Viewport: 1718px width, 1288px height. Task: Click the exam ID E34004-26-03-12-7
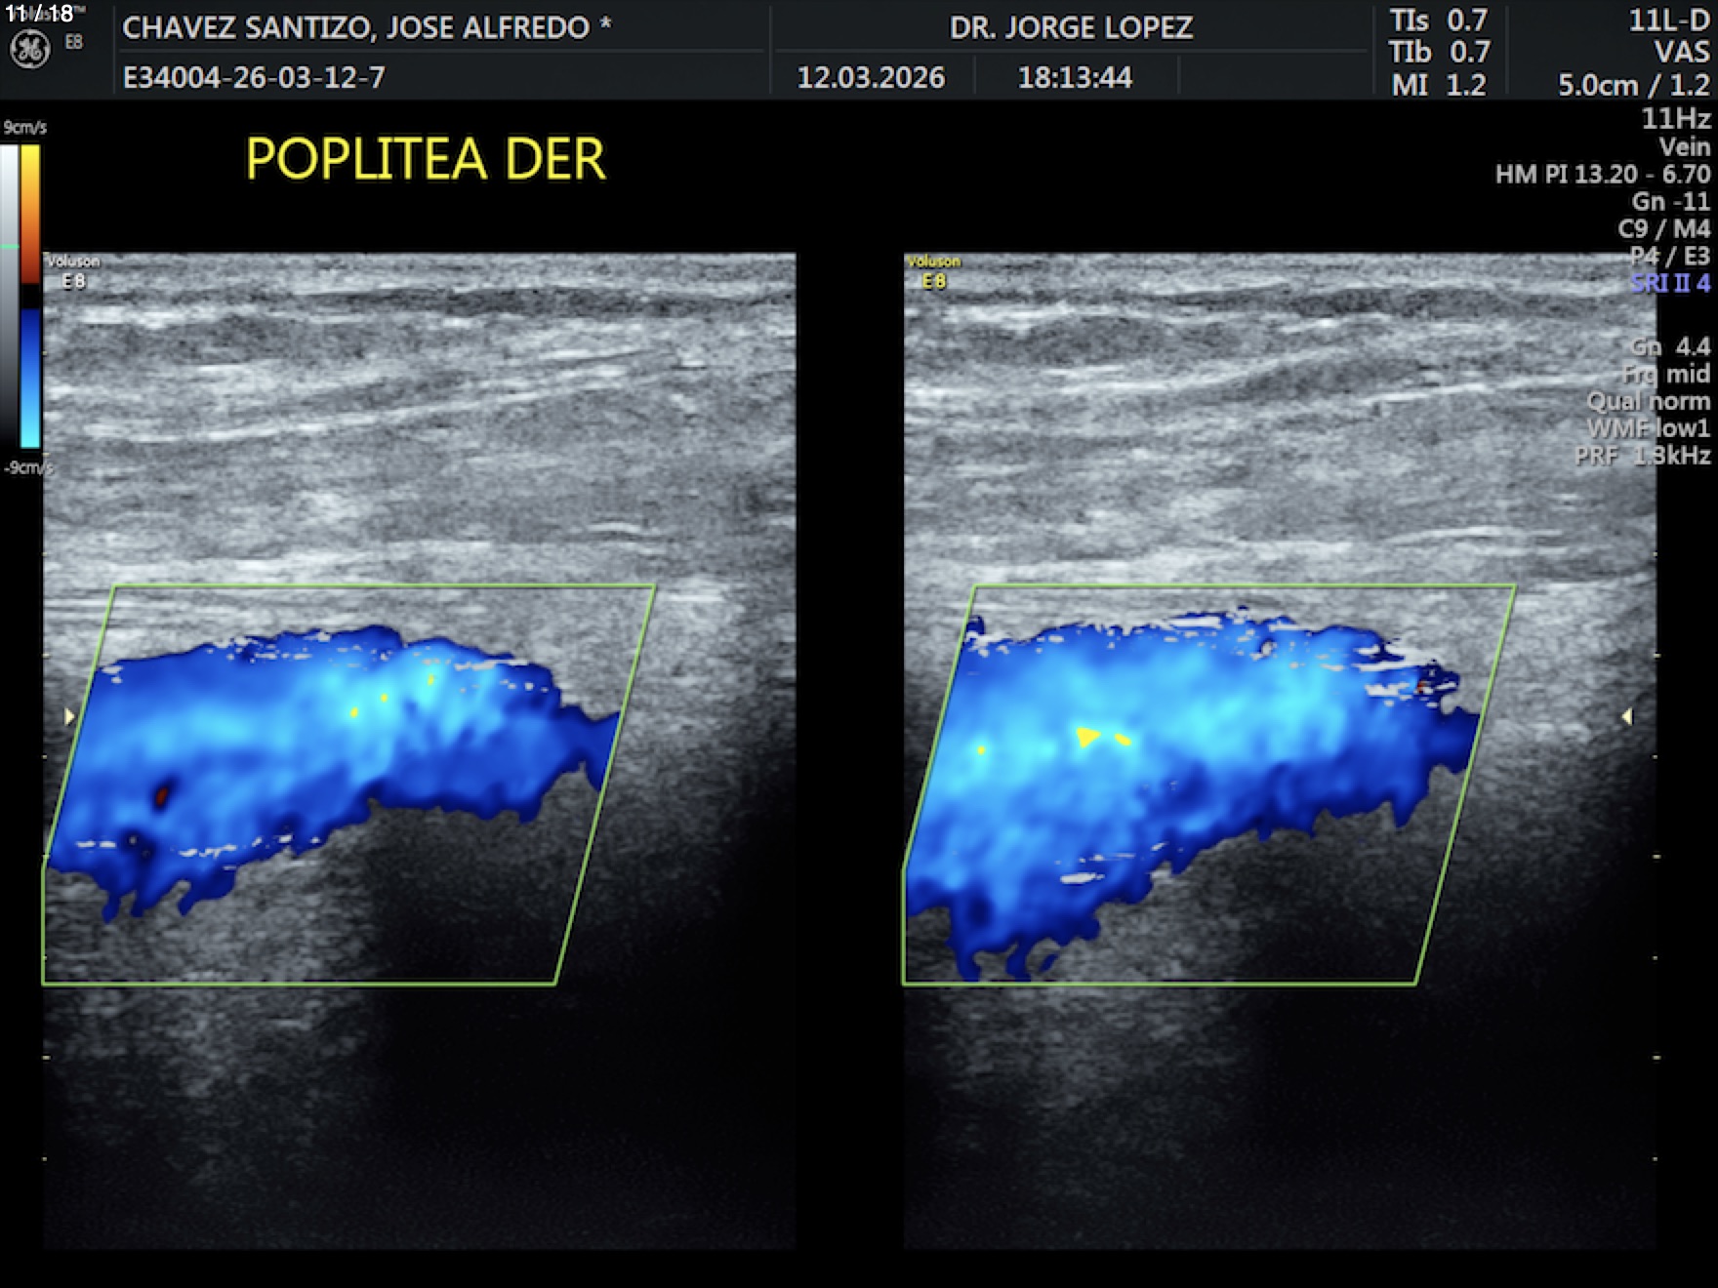[x=254, y=77]
